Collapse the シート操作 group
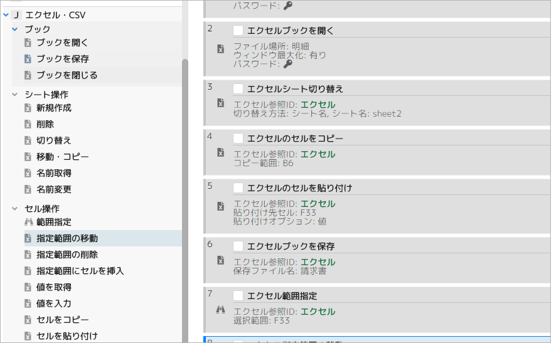 point(15,95)
